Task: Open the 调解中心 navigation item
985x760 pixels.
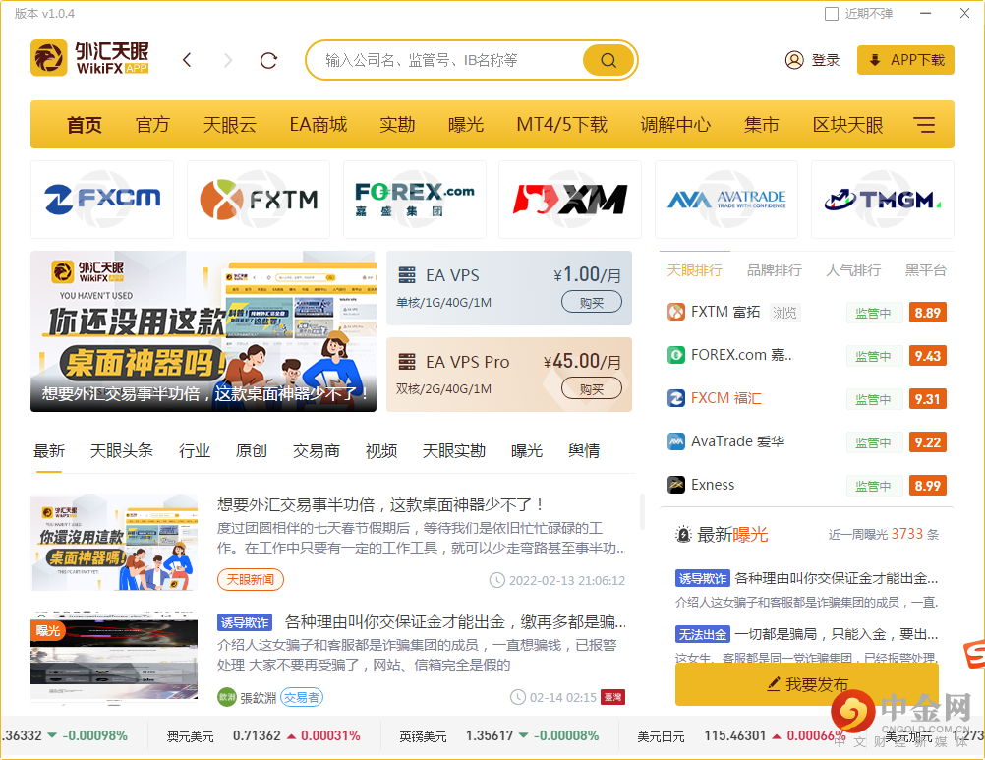Action: point(675,125)
